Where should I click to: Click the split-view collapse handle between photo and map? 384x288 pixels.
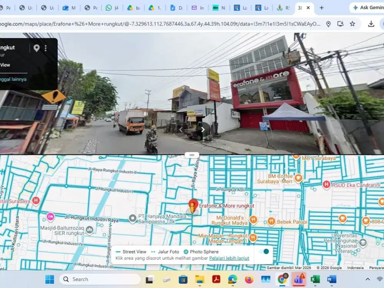(x=192, y=155)
